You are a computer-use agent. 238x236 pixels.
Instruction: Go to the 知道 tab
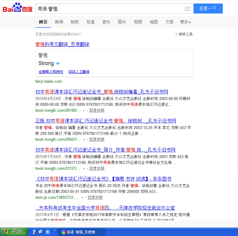(x=90, y=22)
